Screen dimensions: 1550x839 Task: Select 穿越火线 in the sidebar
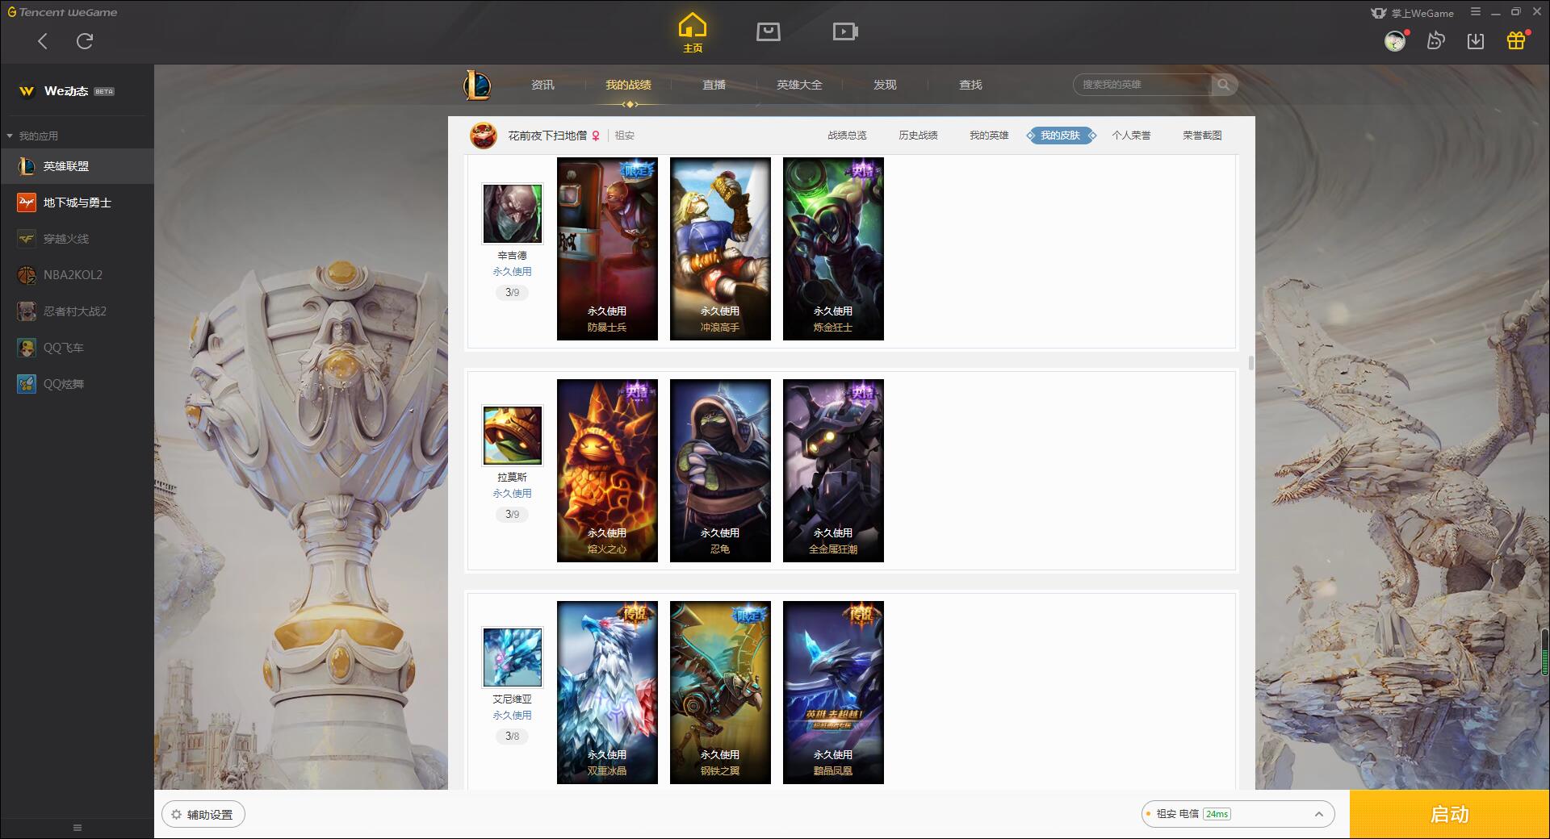coord(77,239)
